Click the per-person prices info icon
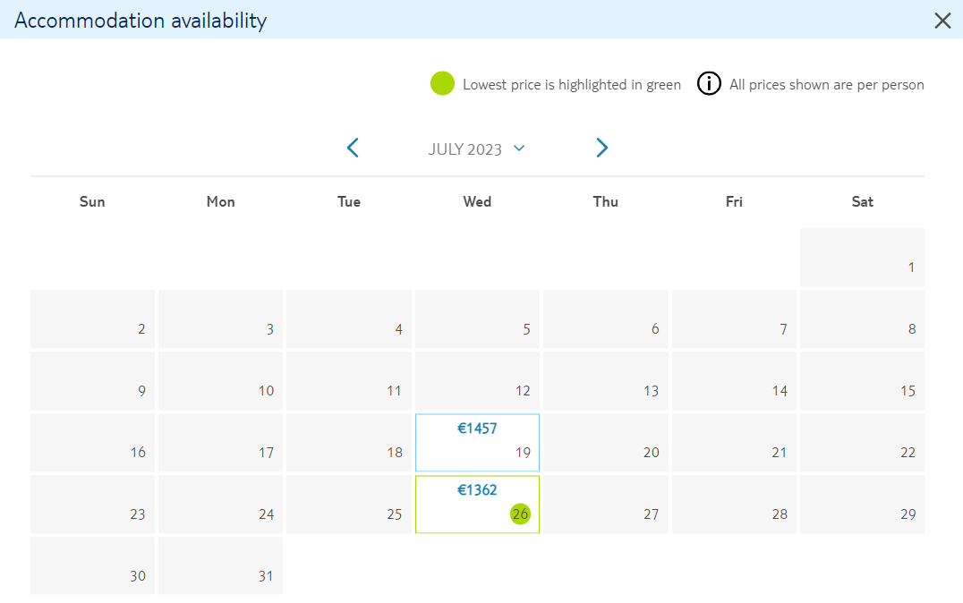The height and width of the screenshot is (603, 963). 709,83
